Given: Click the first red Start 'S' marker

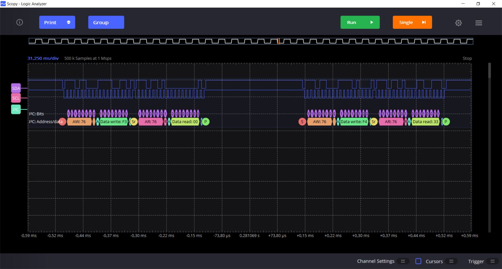Looking at the screenshot, I should 62,122.
